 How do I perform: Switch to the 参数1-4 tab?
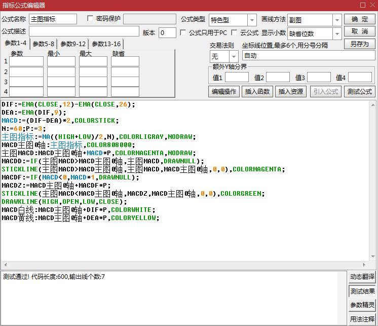[x=16, y=44]
